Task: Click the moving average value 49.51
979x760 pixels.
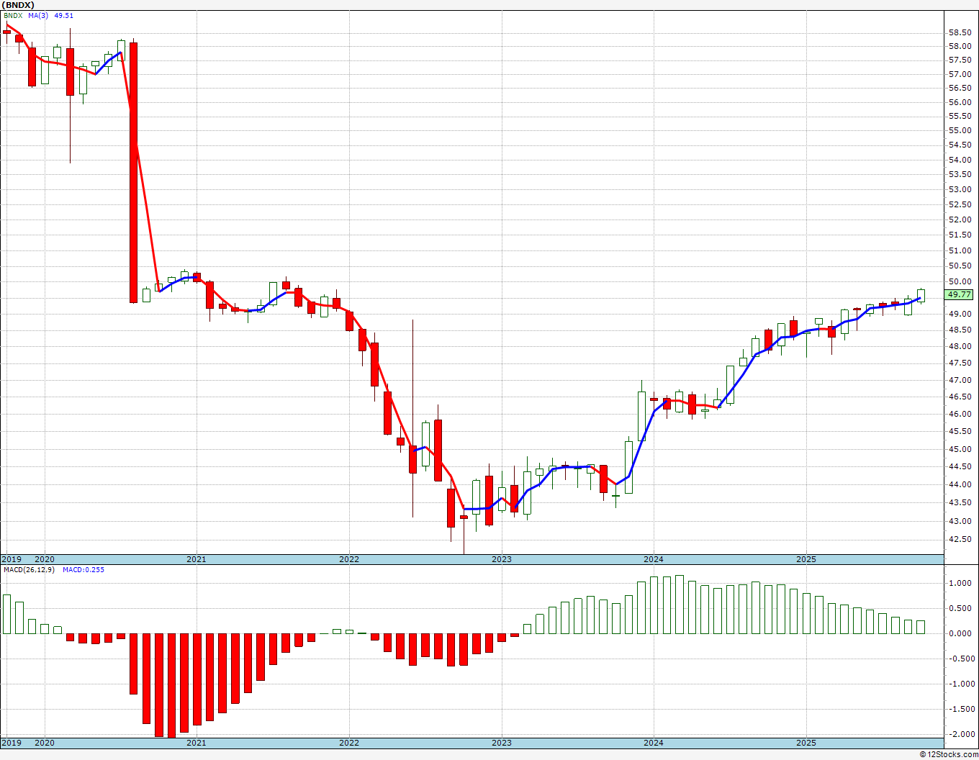Action: pos(64,15)
